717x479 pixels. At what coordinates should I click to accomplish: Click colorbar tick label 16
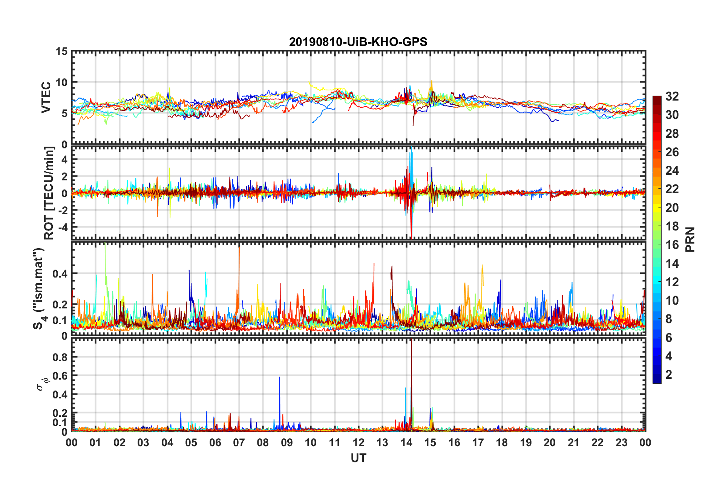coord(672,245)
